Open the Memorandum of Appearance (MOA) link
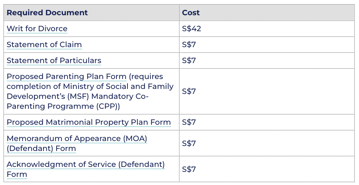 pyautogui.click(x=77, y=139)
